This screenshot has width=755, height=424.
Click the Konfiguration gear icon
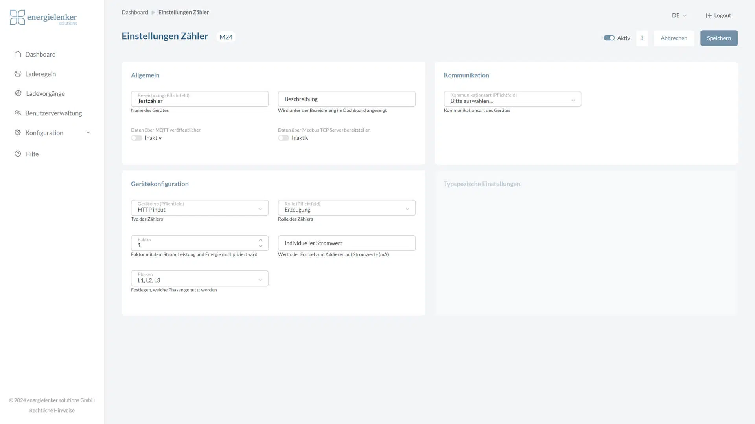[18, 133]
